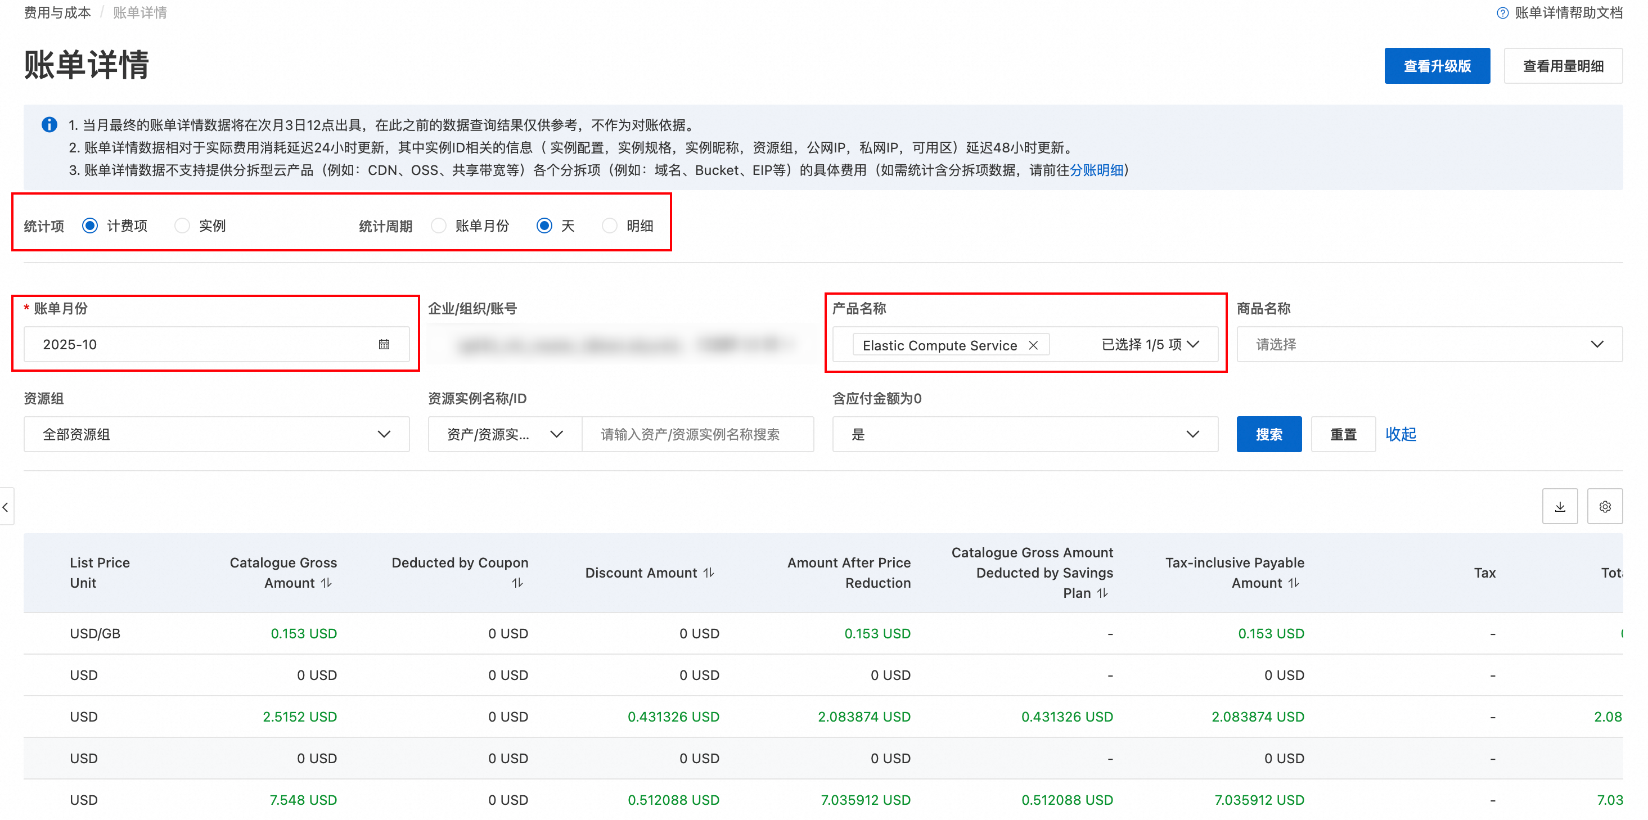Remove the Elastic Compute Service tag
1648x820 pixels.
click(1033, 345)
